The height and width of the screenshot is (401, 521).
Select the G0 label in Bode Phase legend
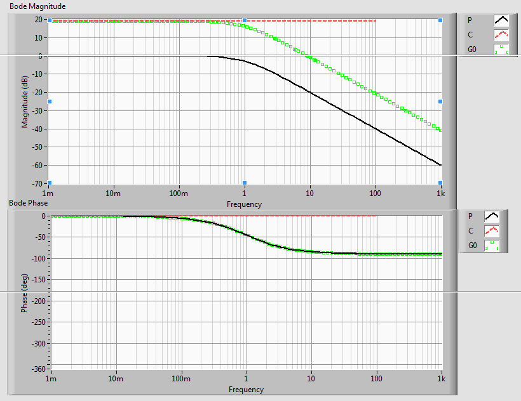pyautogui.click(x=473, y=246)
